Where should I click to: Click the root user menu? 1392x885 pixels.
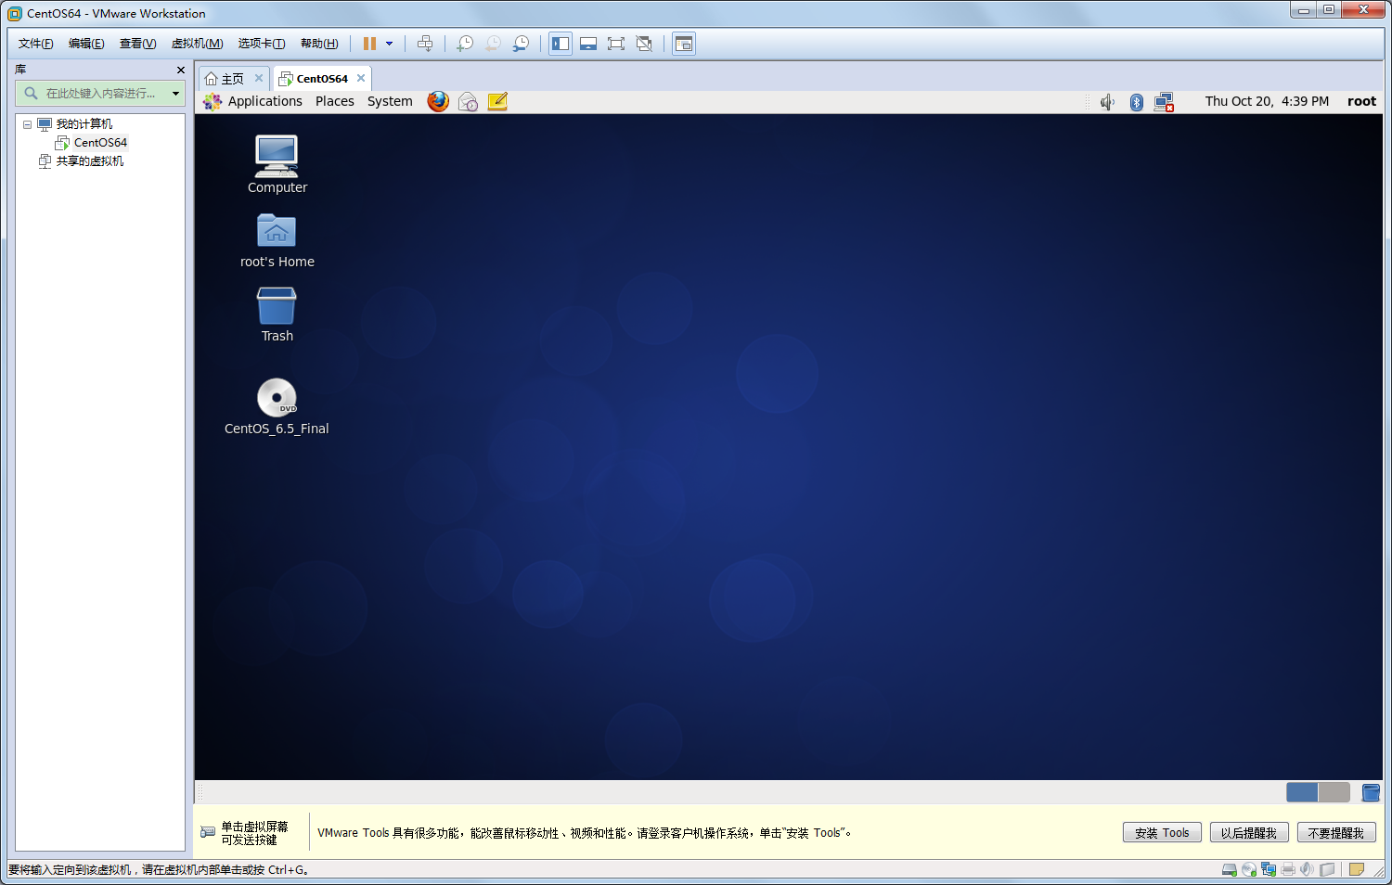tap(1361, 101)
